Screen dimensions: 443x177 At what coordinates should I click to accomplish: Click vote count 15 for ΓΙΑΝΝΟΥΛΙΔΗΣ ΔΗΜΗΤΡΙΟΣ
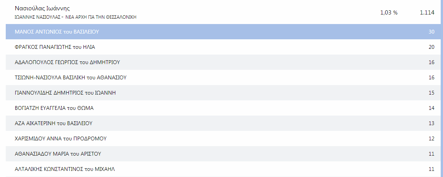pos(432,93)
